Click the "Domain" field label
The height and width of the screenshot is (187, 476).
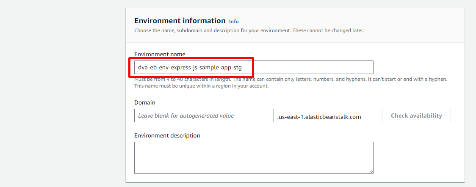point(144,102)
